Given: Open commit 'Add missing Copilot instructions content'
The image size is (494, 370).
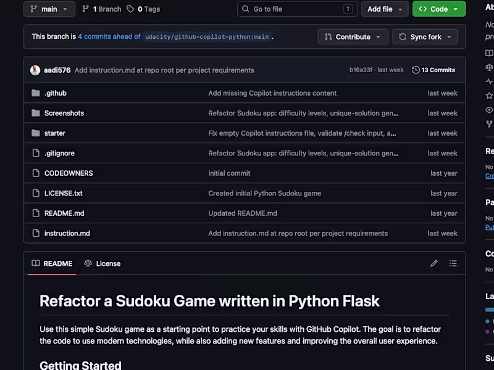Looking at the screenshot, I should click(x=272, y=93).
